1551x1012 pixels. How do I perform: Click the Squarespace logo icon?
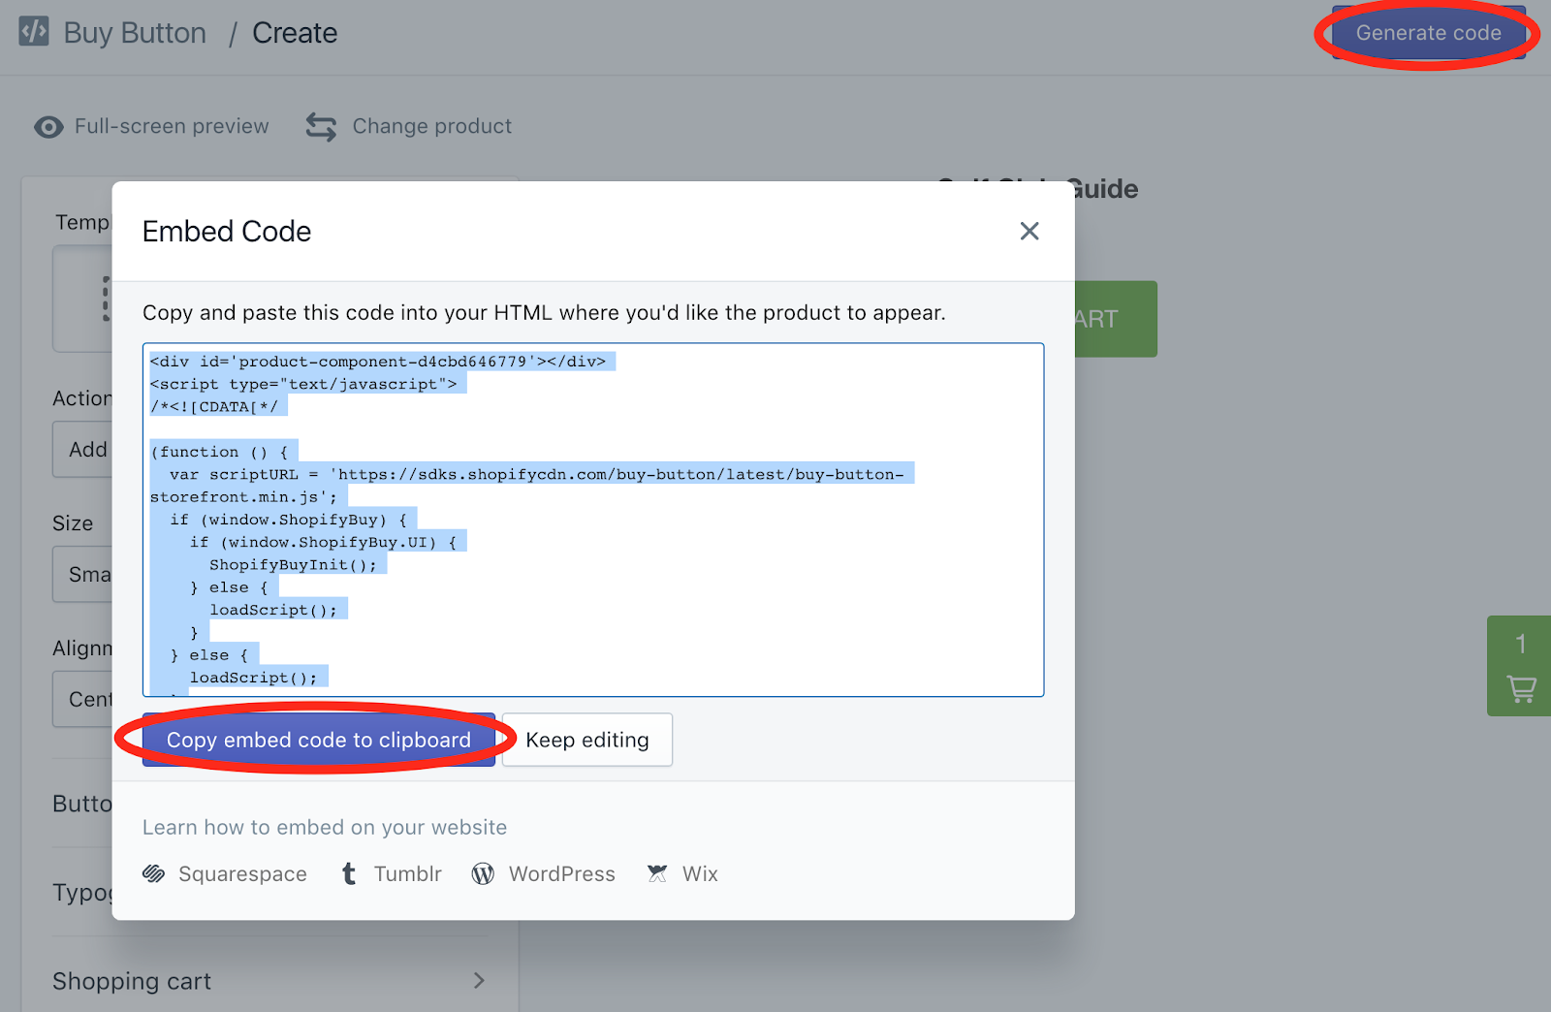(154, 873)
